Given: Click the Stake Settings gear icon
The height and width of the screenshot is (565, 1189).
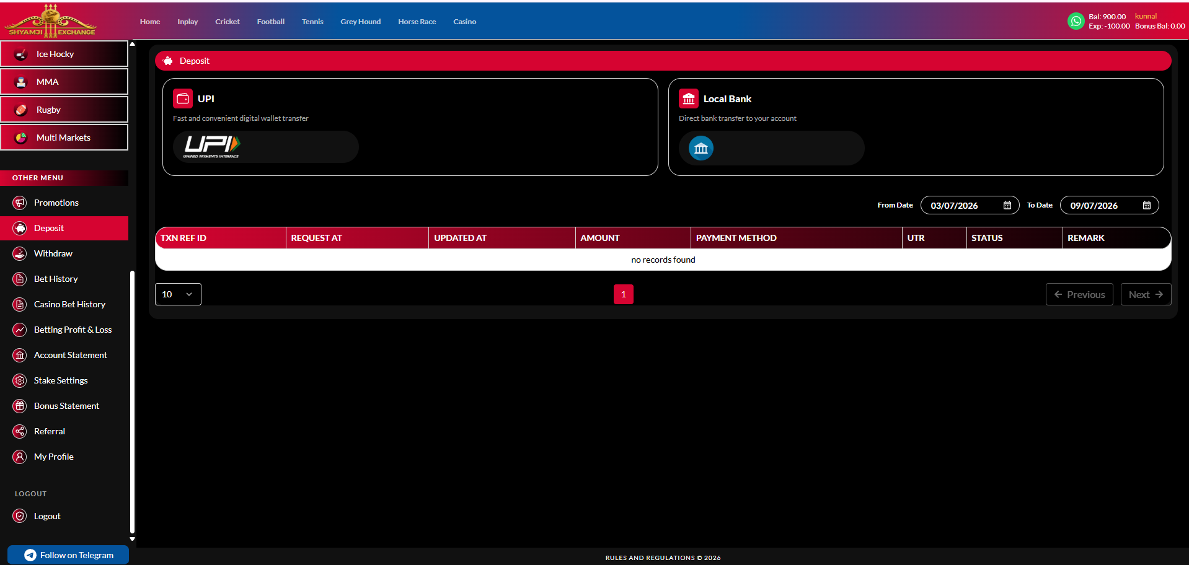Looking at the screenshot, I should [x=20, y=380].
